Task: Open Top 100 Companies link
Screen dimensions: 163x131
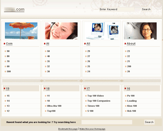Action: 99,101
